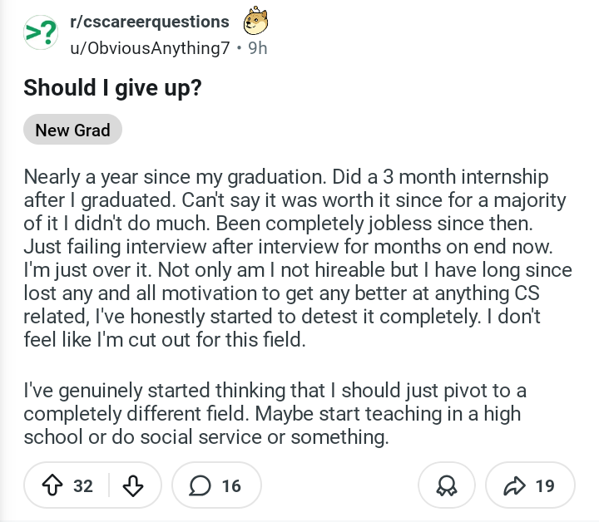Click the 16 comments count
The width and height of the screenshot is (599, 522).
coord(231,485)
